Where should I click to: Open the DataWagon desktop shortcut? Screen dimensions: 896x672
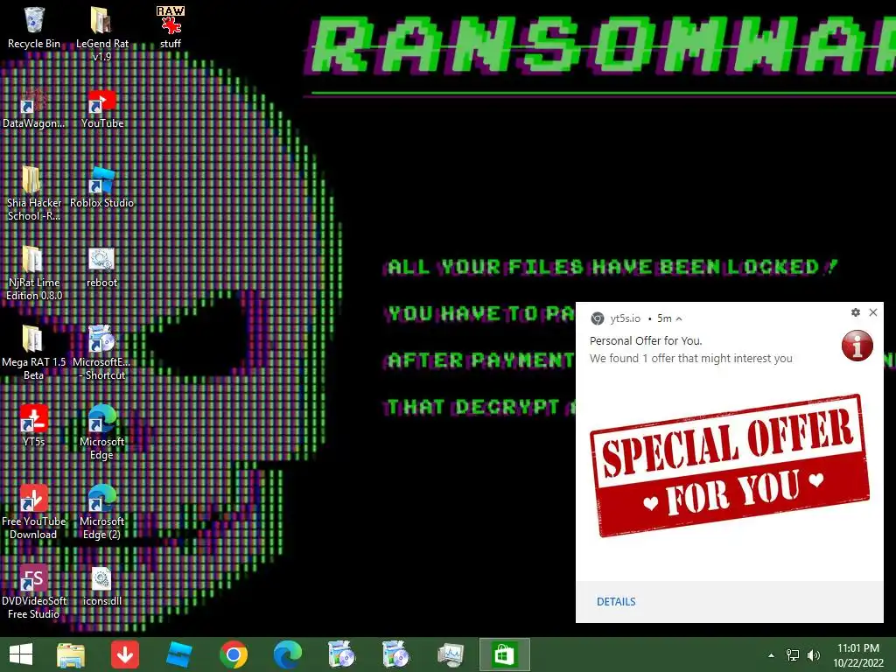click(34, 108)
